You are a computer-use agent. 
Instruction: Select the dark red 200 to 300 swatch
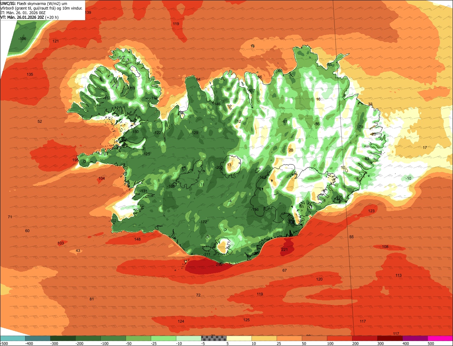tap(365, 338)
